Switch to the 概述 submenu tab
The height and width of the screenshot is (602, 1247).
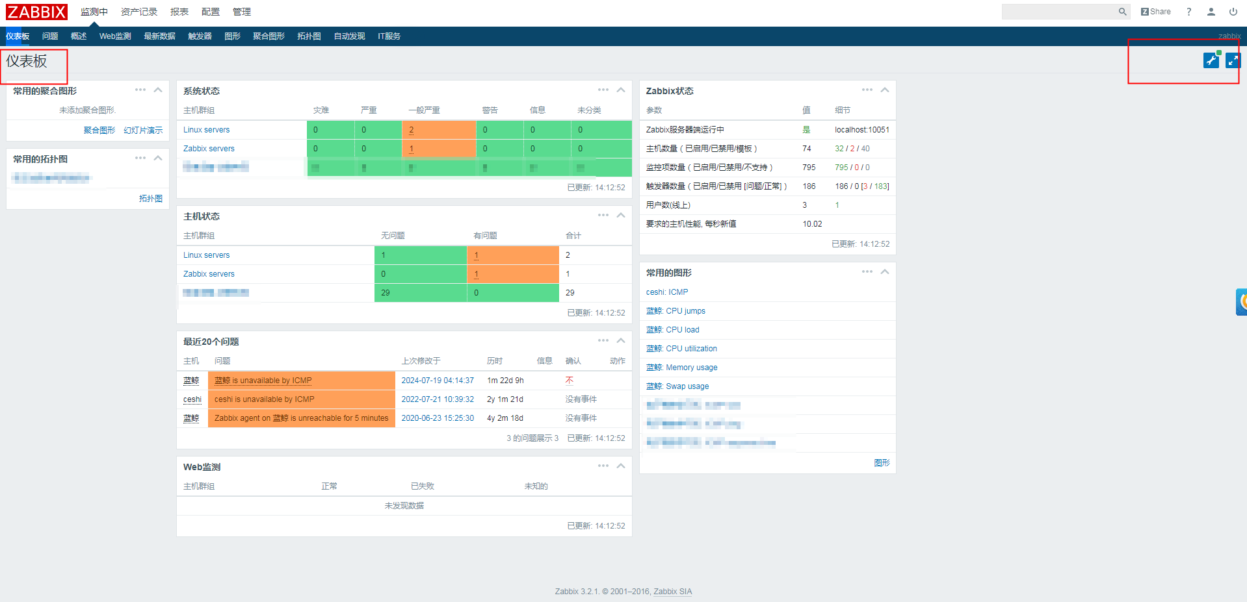click(79, 36)
